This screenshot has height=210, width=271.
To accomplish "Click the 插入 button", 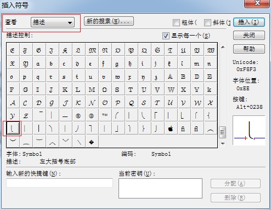I will point(249,22).
